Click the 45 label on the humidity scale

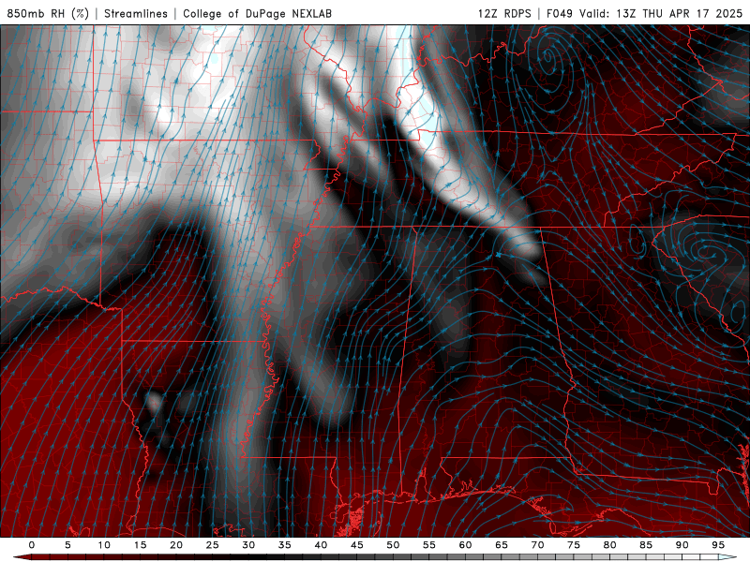pos(357,545)
